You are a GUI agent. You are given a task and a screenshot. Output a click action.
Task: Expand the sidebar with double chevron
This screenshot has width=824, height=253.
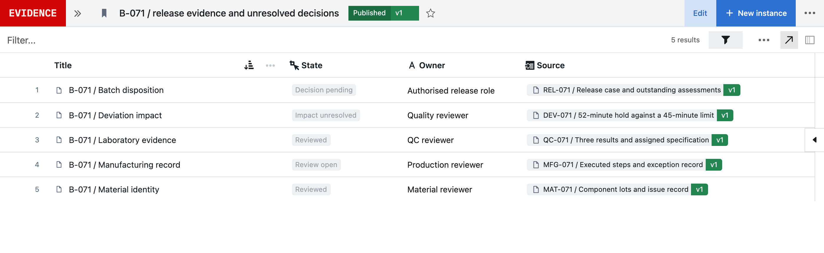[x=77, y=14]
